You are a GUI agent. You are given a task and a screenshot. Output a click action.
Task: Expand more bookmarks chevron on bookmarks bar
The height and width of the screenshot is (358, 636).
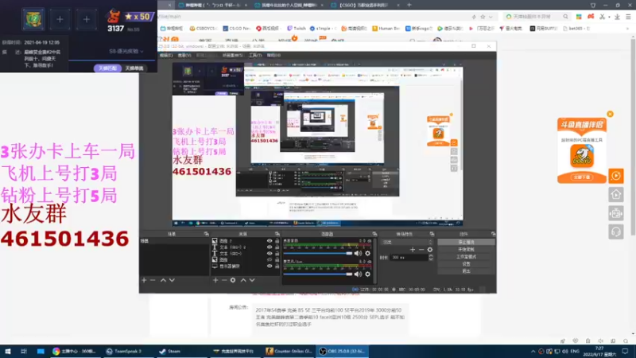click(628, 29)
